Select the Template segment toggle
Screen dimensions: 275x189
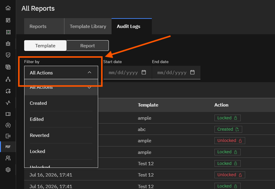(45, 46)
